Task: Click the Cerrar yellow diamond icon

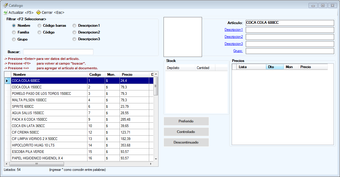Action: click(38, 13)
